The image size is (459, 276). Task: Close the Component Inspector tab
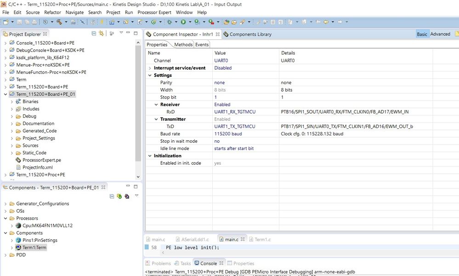[217, 34]
